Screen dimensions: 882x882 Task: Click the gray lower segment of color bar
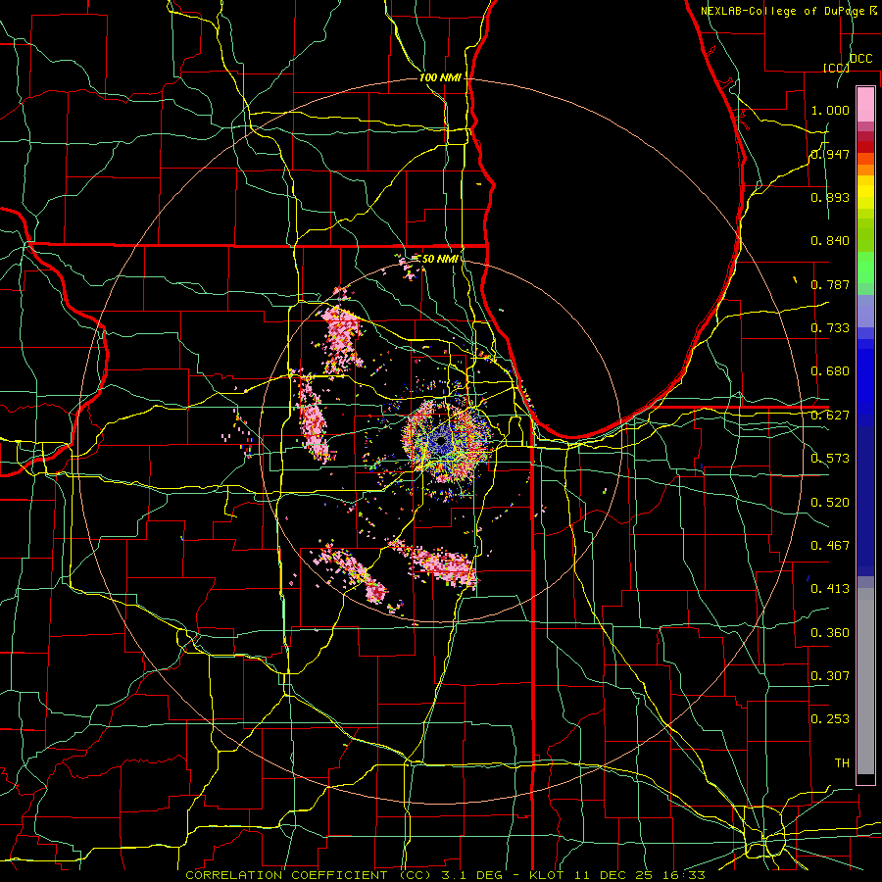(865, 681)
